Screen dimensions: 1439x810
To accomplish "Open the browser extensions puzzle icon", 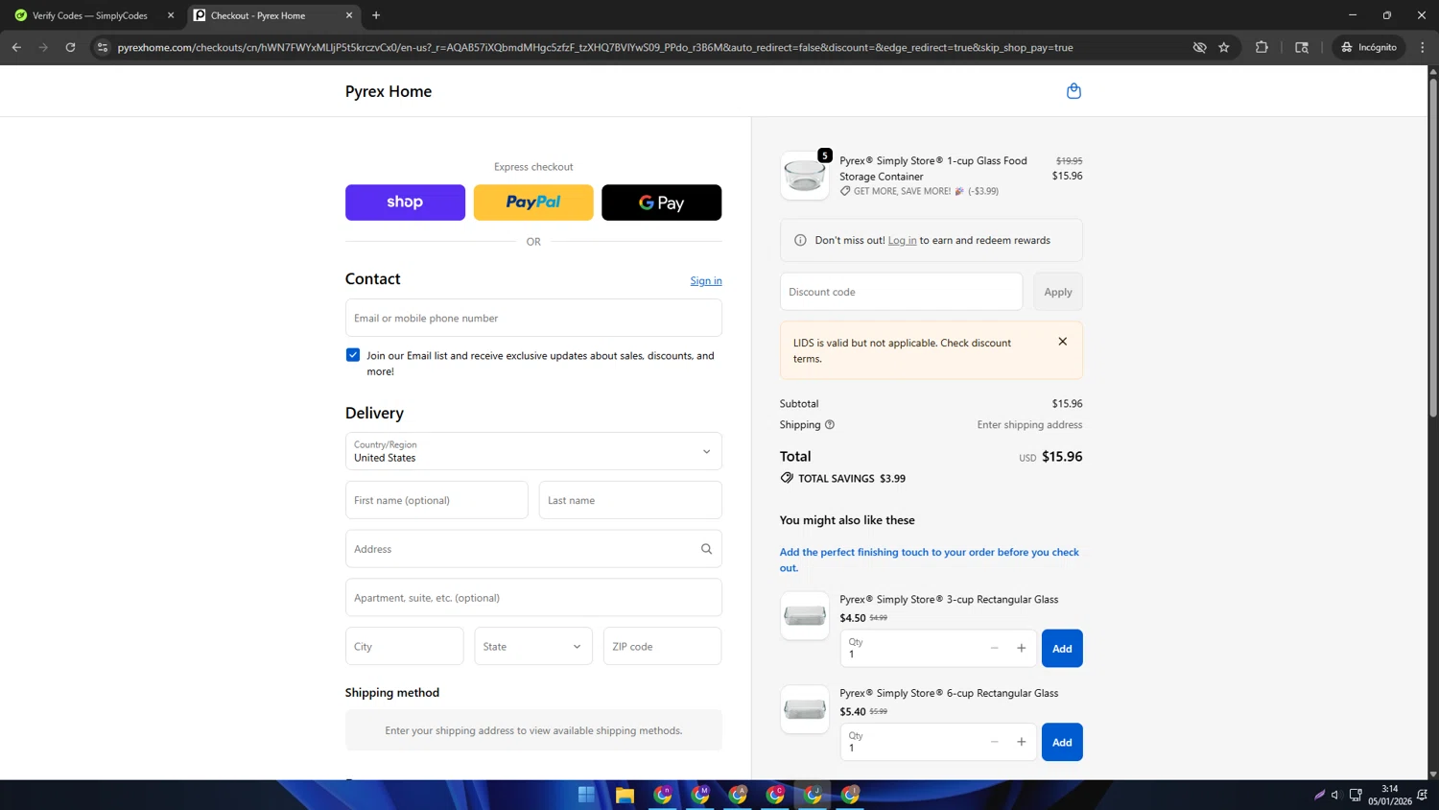I will click(x=1262, y=47).
